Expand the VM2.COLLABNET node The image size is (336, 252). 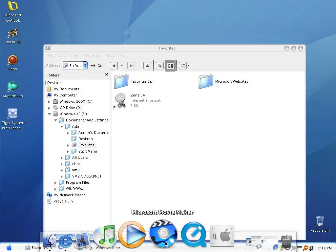(62, 177)
